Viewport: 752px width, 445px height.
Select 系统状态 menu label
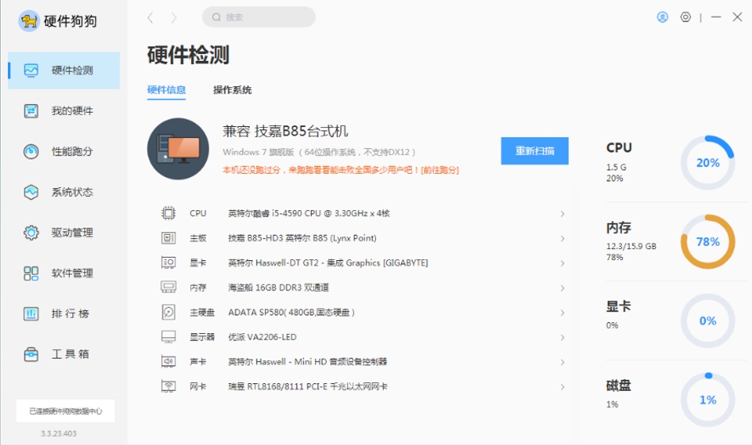72,192
